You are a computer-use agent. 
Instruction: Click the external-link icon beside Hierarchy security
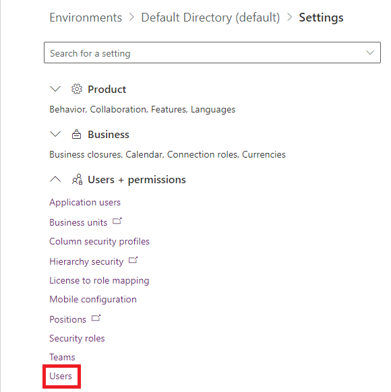pyautogui.click(x=133, y=260)
